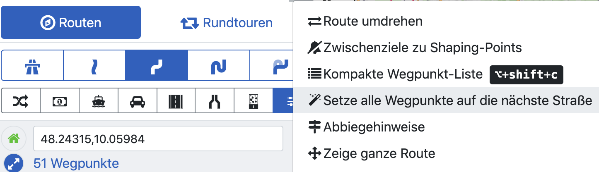Screen dimensions: 599x172
Task: Select Setze alle Wegpunkte auf die nächste Straße
Action: (x=451, y=100)
